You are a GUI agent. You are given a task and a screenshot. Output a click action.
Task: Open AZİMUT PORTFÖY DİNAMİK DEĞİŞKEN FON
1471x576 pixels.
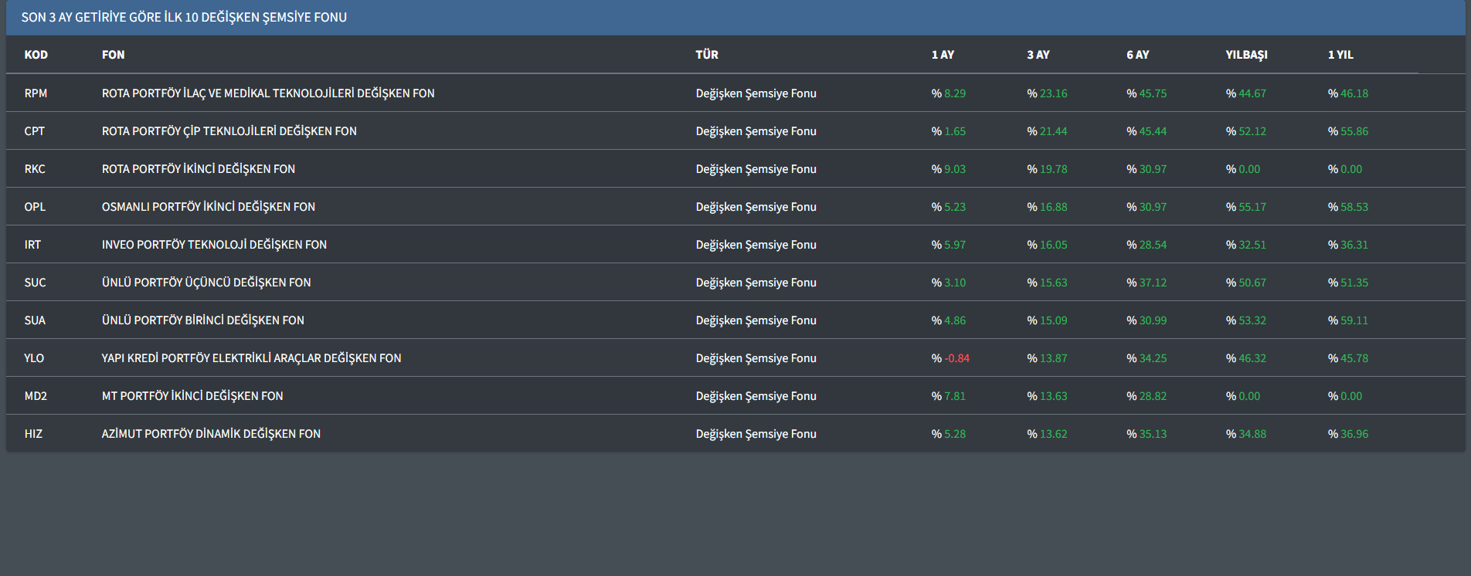pyautogui.click(x=211, y=434)
